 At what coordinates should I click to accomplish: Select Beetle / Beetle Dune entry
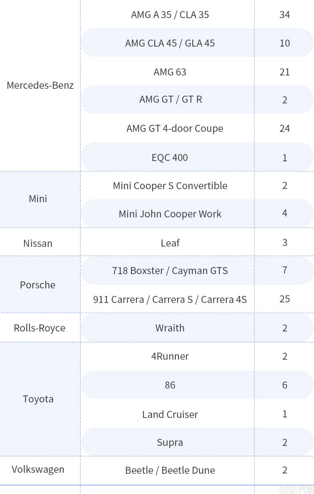coord(170,470)
